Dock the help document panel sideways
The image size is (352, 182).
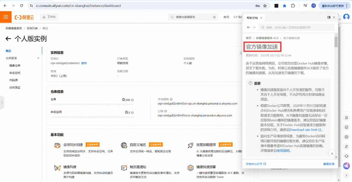(329, 17)
